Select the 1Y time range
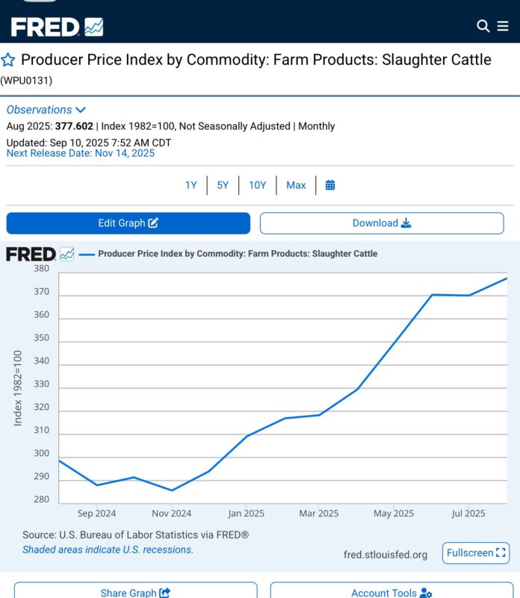 pyautogui.click(x=191, y=185)
